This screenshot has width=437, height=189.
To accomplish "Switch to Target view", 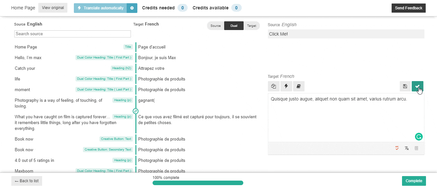I will pos(252,26).
